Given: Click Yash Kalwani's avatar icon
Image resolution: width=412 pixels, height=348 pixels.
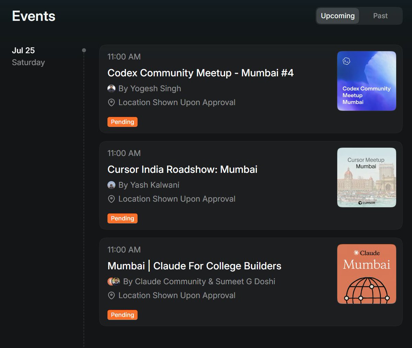Looking at the screenshot, I should coord(111,185).
